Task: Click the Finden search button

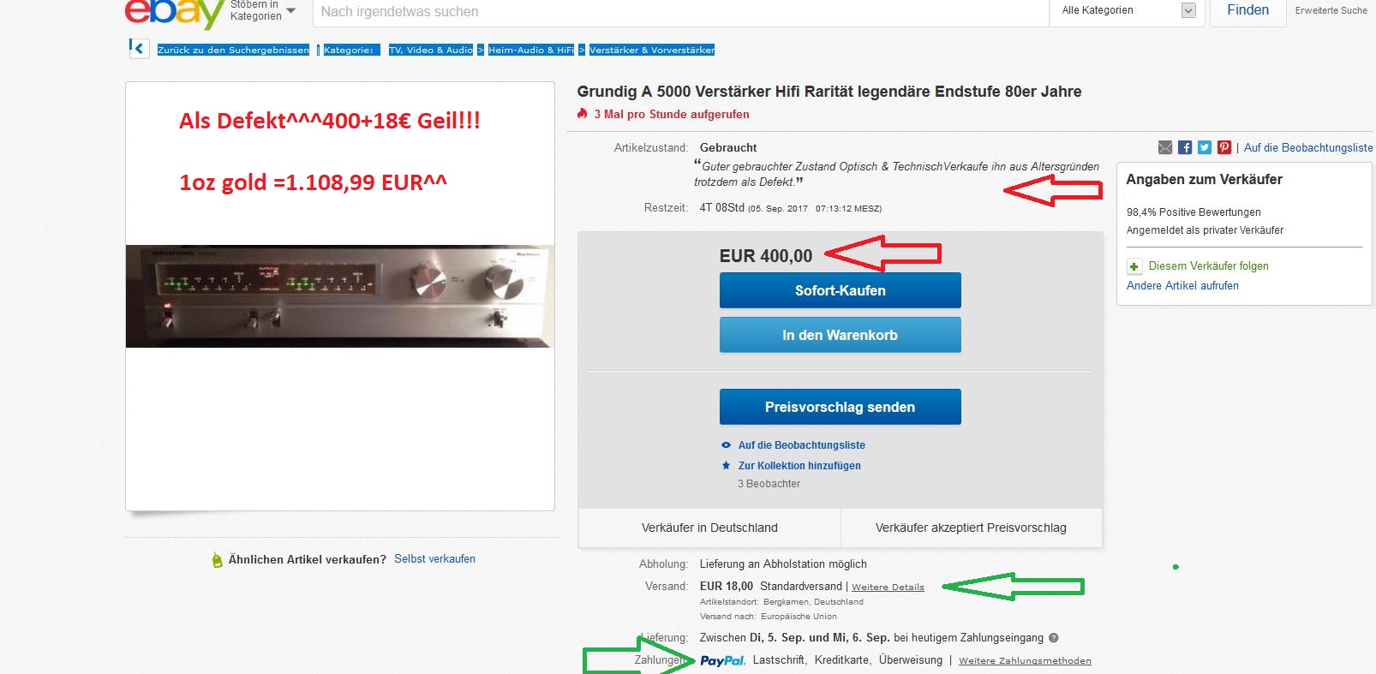Action: click(x=1247, y=11)
